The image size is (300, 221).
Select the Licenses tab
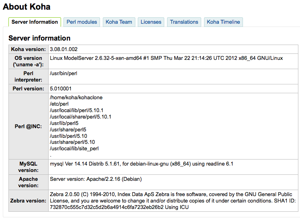coord(151,22)
